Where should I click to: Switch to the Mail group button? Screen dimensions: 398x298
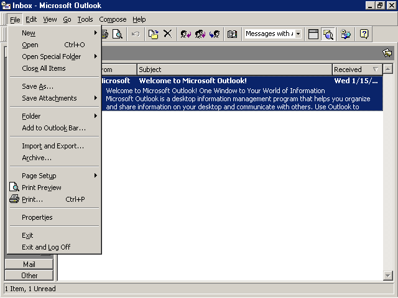tap(29, 264)
